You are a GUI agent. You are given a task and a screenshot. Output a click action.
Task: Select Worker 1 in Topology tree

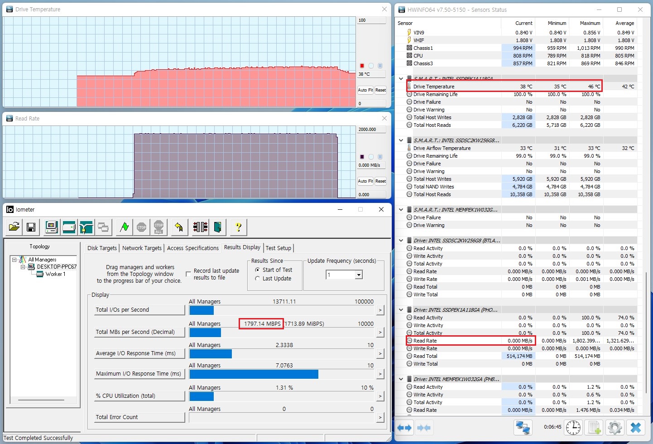[55, 274]
